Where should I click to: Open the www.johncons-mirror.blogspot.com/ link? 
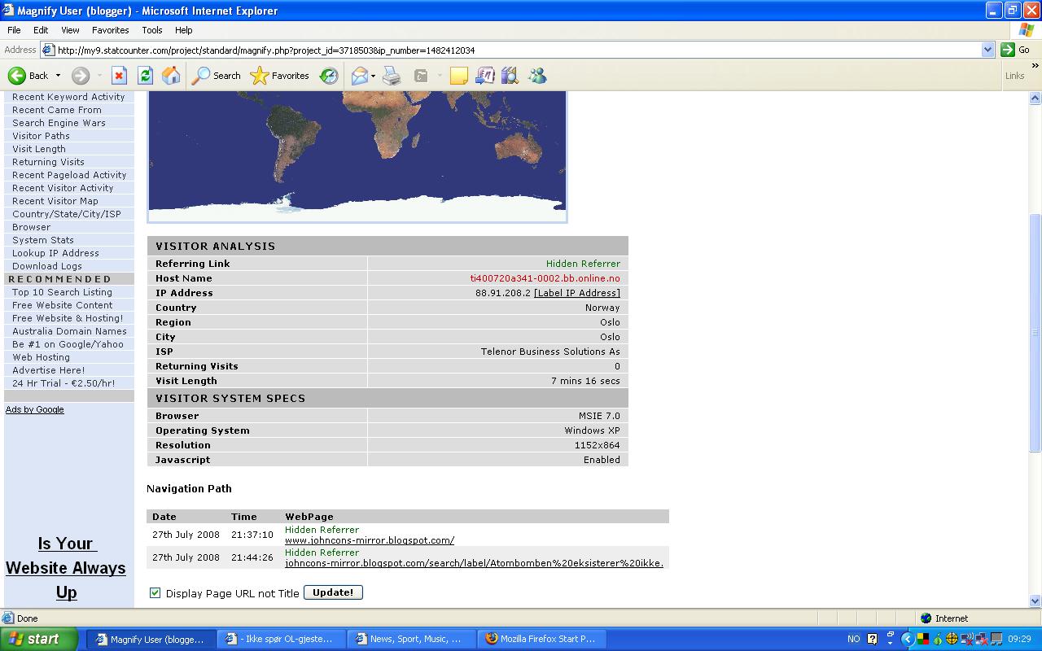370,540
